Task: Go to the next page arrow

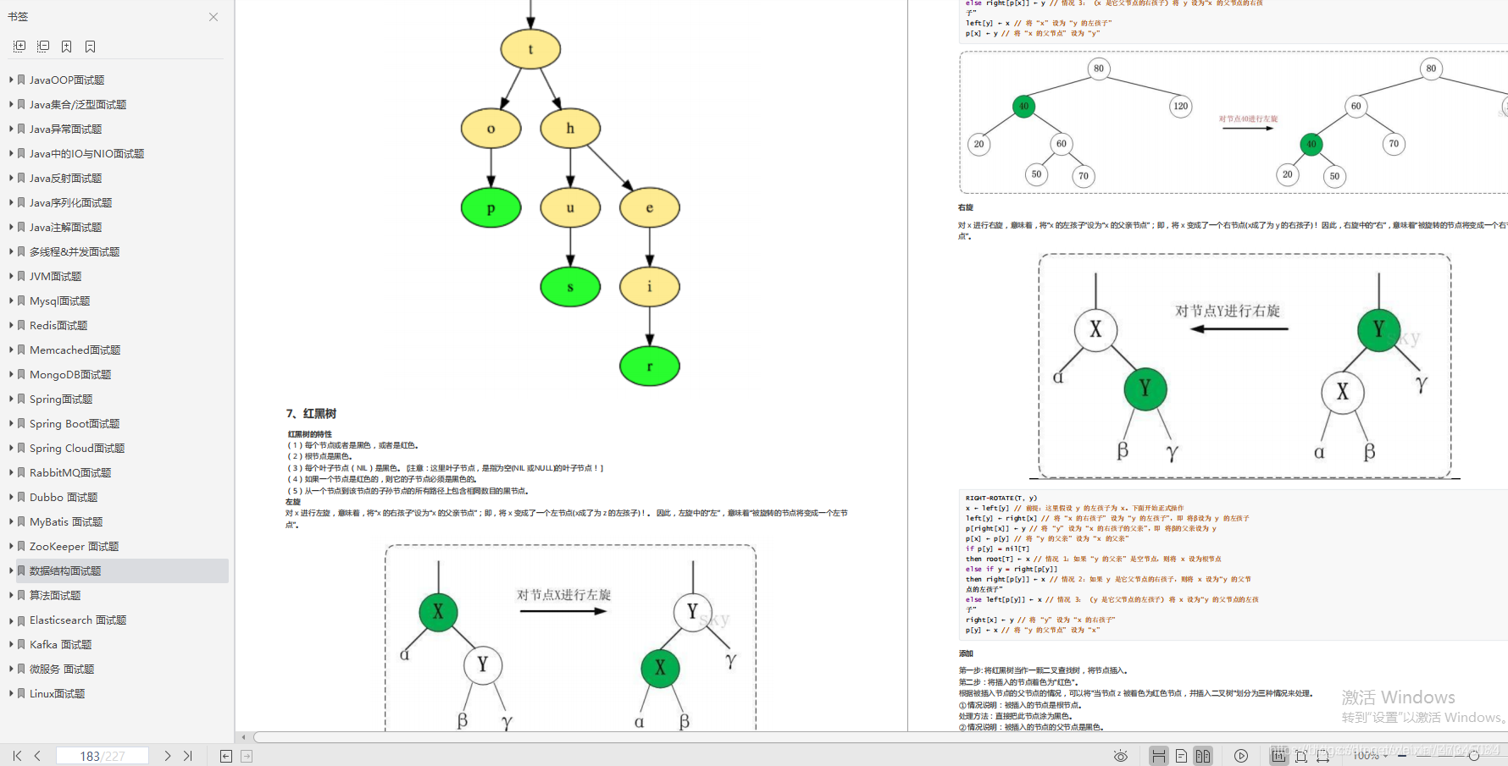Action: [x=168, y=756]
